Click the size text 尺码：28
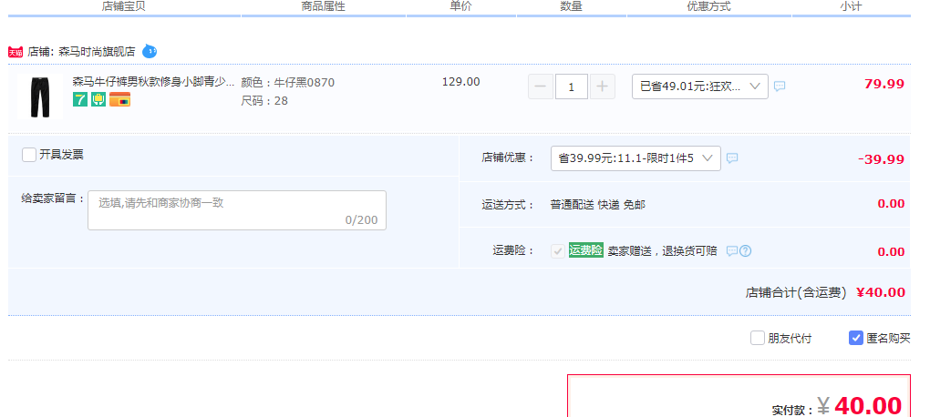 click(264, 101)
